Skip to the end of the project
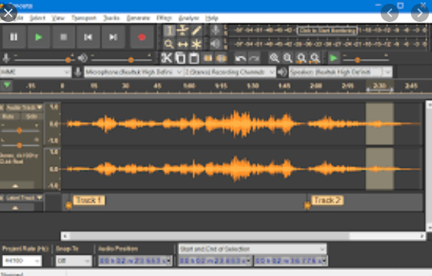 pos(113,37)
